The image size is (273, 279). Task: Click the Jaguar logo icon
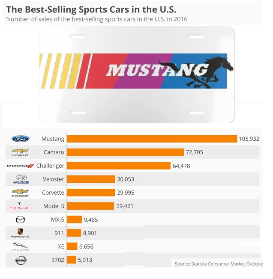click(x=20, y=246)
